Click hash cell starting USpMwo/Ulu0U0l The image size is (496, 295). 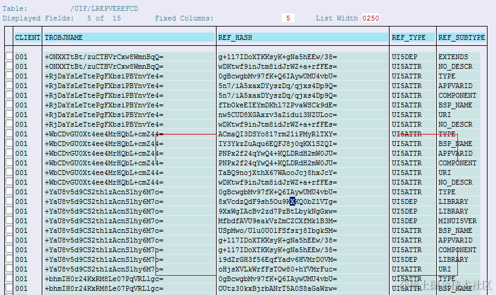pyautogui.click(x=278, y=230)
